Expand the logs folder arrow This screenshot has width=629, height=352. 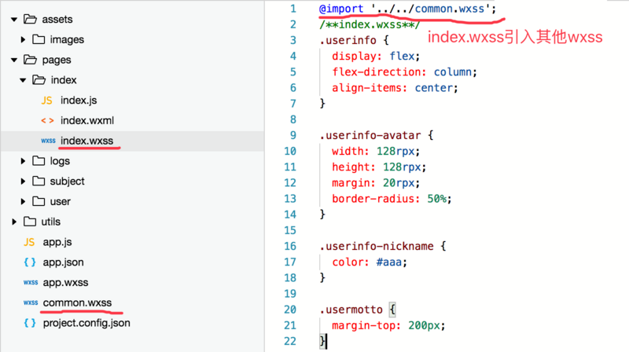point(24,161)
